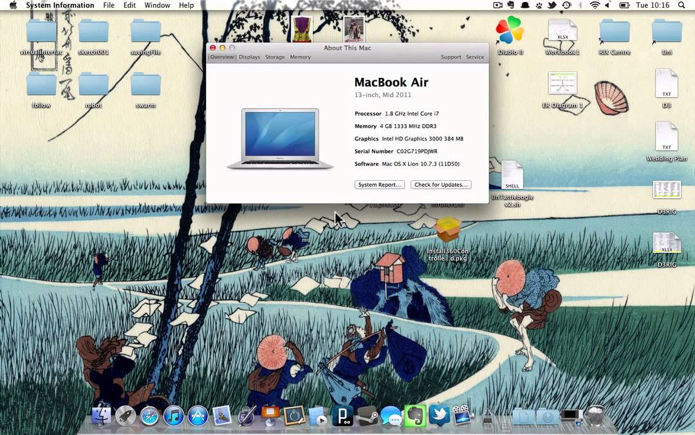
Task: Close the About This Mac window
Action: [x=213, y=48]
